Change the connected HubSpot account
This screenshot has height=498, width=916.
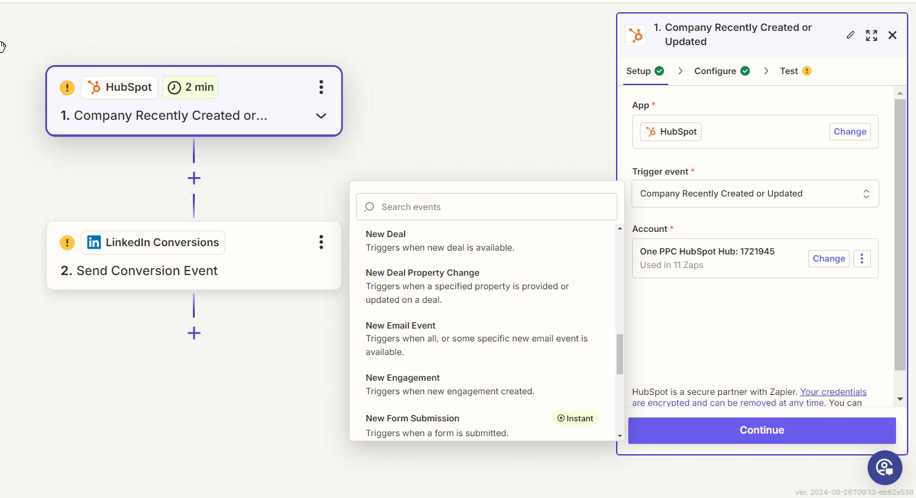(x=828, y=258)
